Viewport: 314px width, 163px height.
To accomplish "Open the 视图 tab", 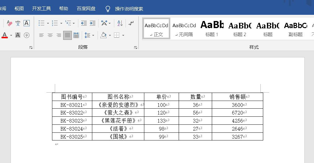I will (19, 9).
